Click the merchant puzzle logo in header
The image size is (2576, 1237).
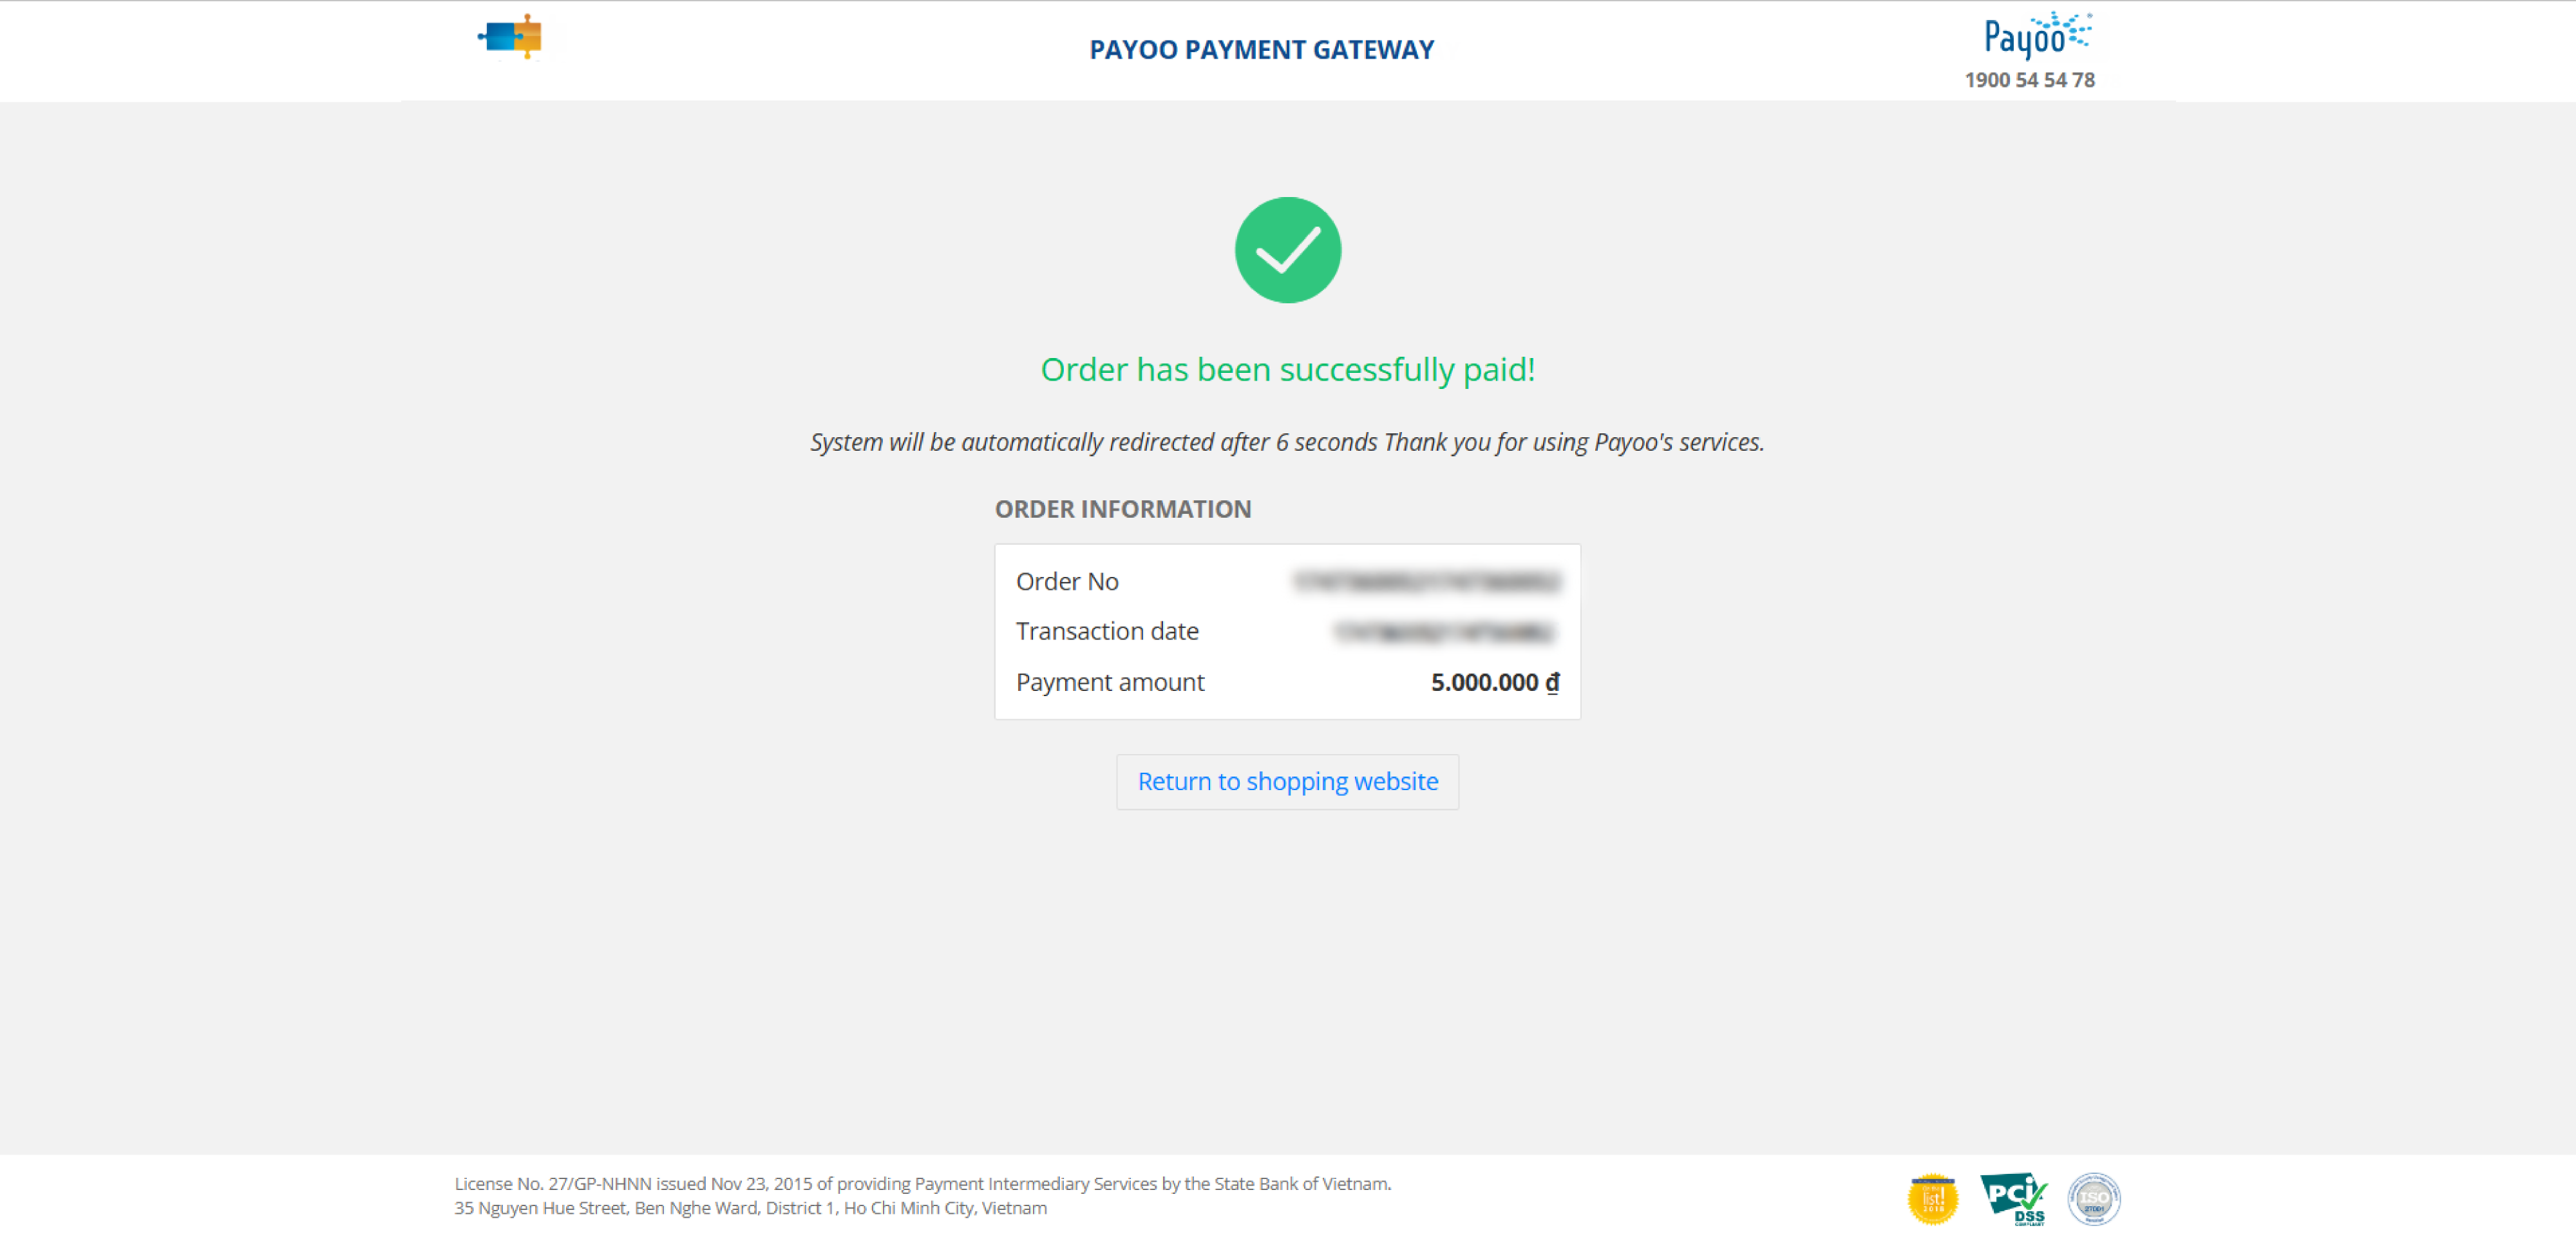[510, 37]
